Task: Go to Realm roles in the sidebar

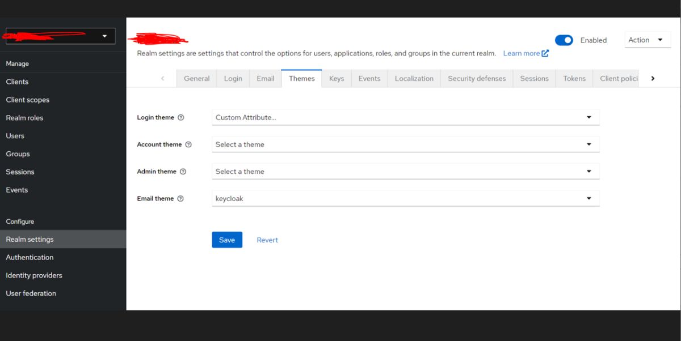Action: pos(63,118)
